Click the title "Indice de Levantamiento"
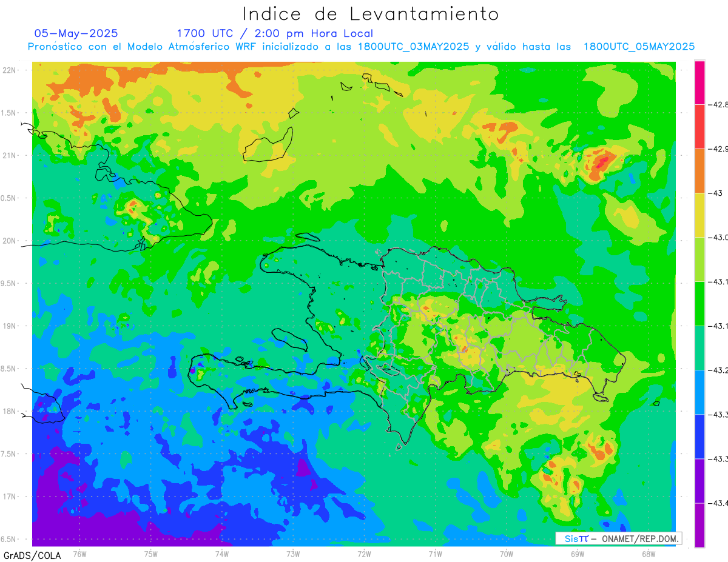 (371, 14)
